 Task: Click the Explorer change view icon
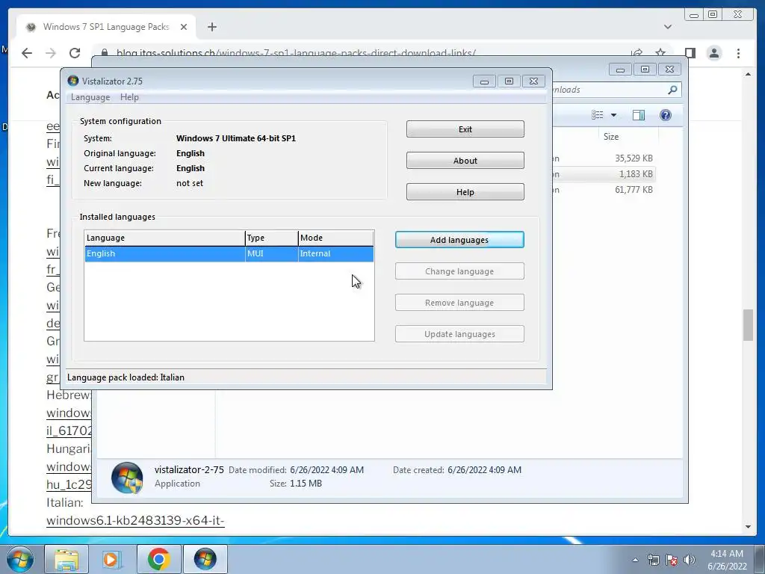(598, 114)
